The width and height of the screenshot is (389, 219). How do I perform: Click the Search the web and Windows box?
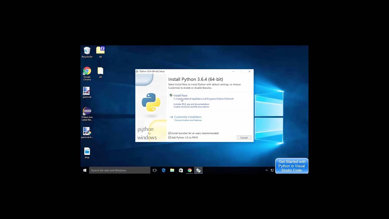pyautogui.click(x=120, y=170)
